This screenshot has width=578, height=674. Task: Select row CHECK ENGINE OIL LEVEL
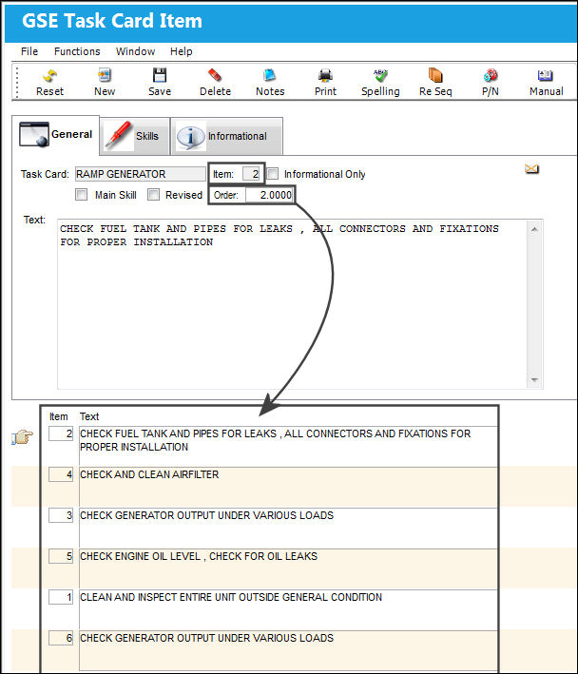tap(288, 569)
